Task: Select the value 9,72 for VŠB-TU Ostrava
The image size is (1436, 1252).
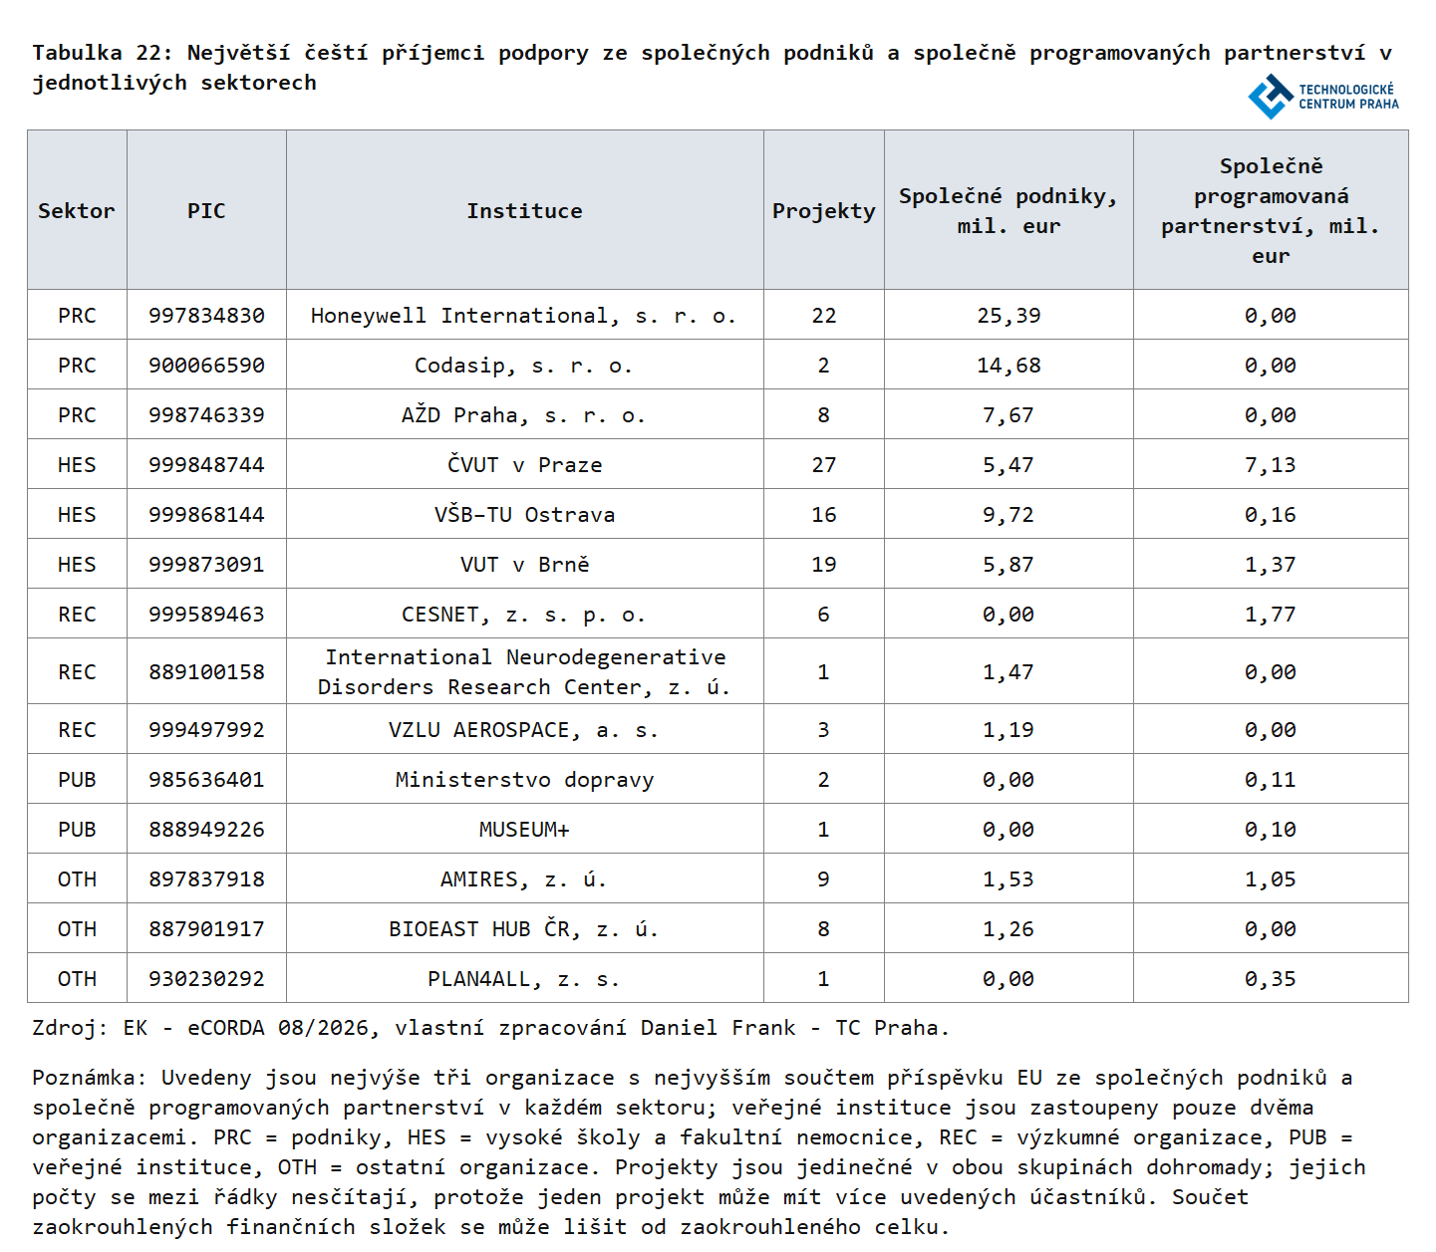Action: 1008,515
